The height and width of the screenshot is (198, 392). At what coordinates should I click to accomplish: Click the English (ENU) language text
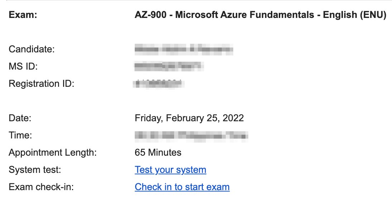click(354, 15)
